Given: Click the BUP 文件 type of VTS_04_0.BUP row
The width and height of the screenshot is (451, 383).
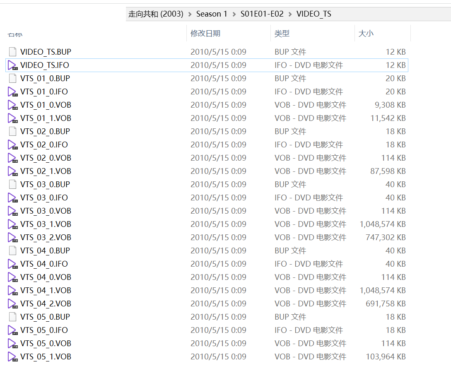Looking at the screenshot, I should point(290,251).
